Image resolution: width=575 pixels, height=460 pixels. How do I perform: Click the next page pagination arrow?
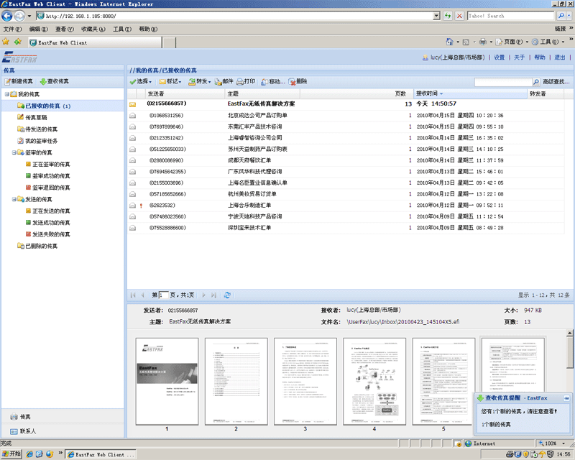click(204, 295)
